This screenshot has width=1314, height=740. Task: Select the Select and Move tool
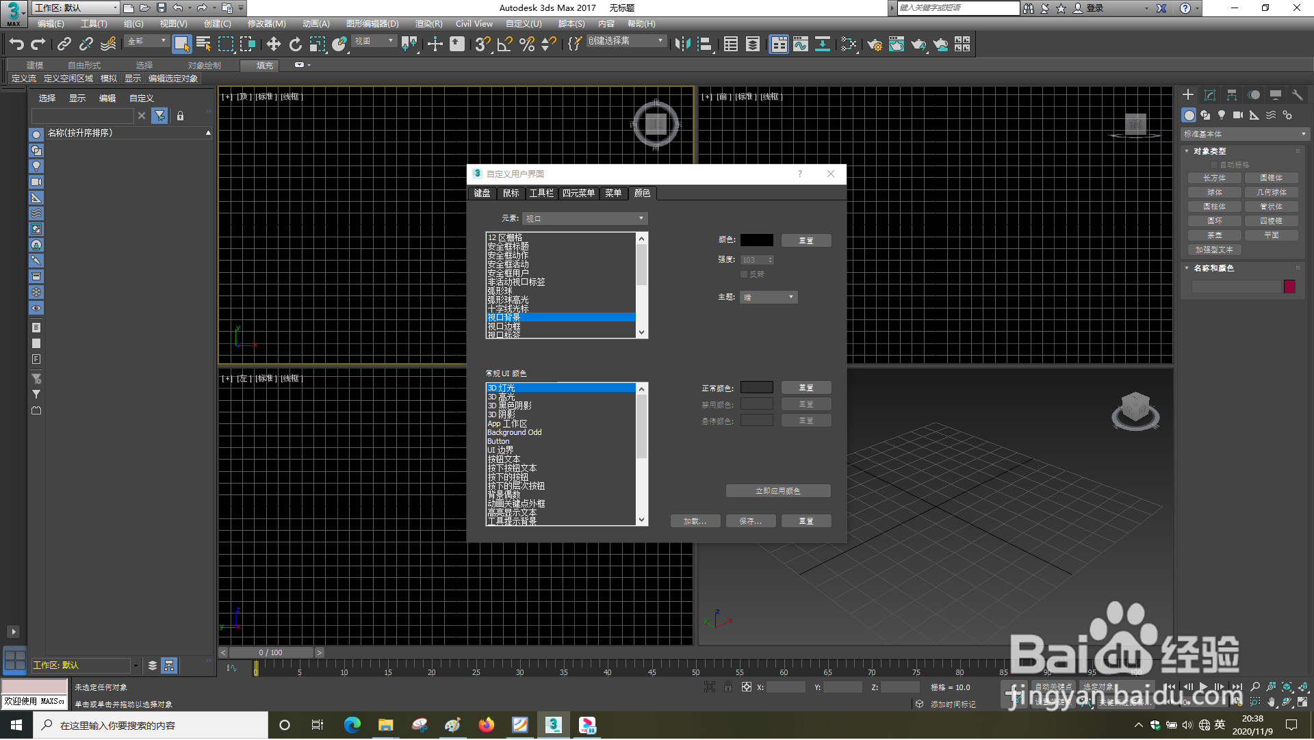pyautogui.click(x=274, y=44)
